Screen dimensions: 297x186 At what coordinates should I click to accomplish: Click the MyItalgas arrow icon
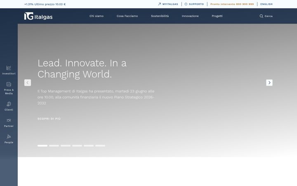coord(160,4)
